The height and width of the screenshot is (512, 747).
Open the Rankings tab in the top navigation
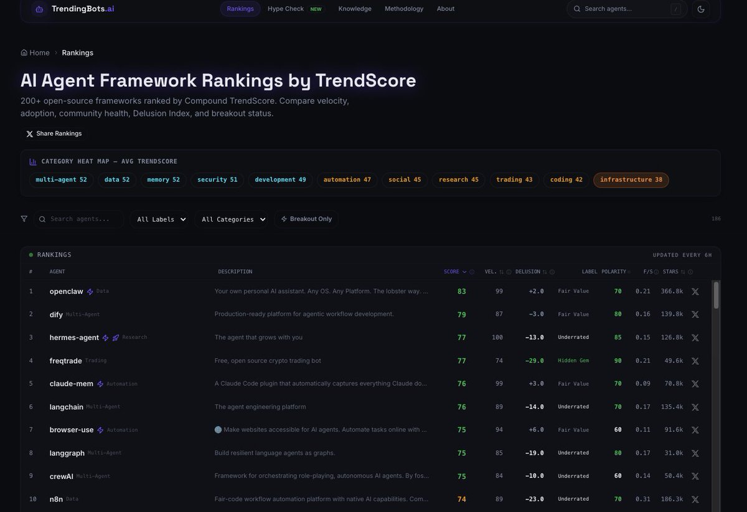click(240, 9)
